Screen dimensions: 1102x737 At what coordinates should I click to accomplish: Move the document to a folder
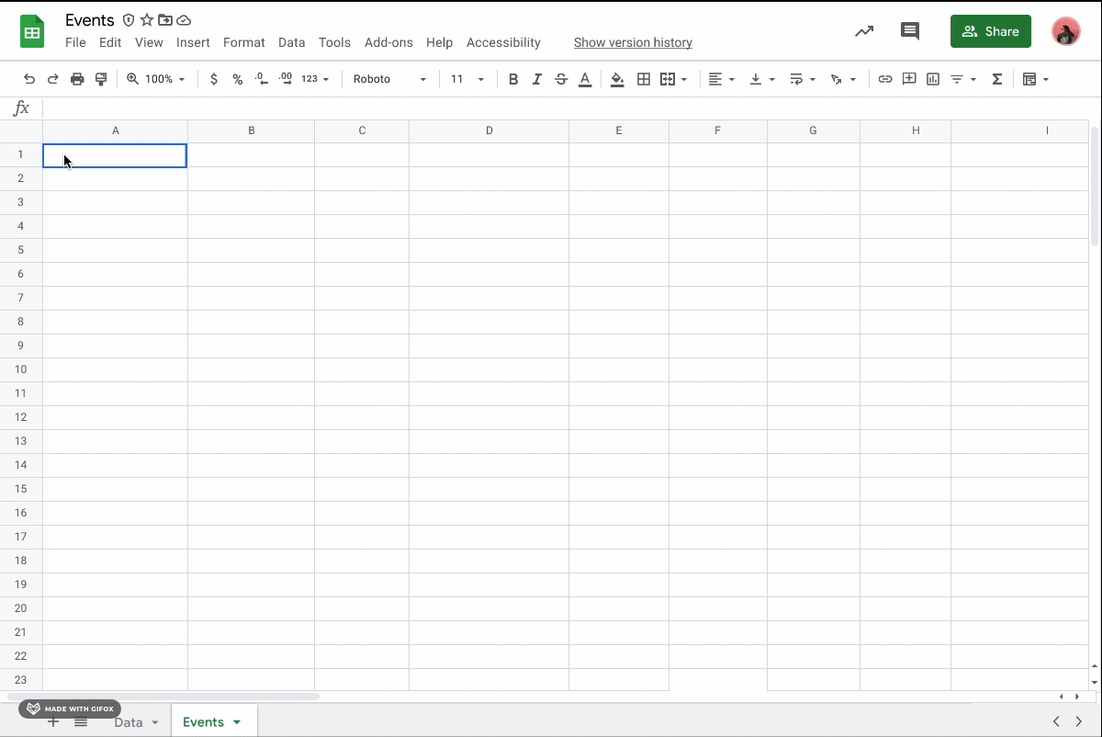coord(165,20)
